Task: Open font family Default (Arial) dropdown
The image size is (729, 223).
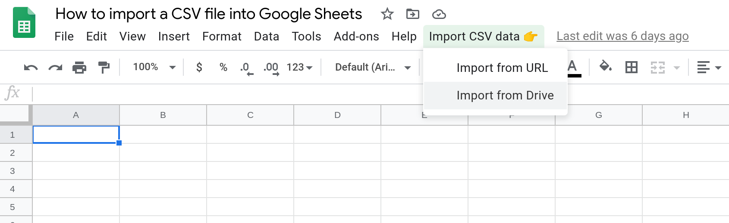Action: [x=373, y=67]
